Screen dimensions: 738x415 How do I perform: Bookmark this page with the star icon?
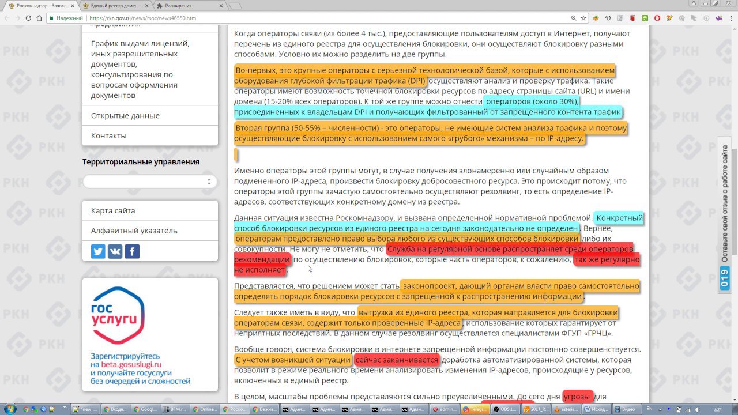(583, 18)
